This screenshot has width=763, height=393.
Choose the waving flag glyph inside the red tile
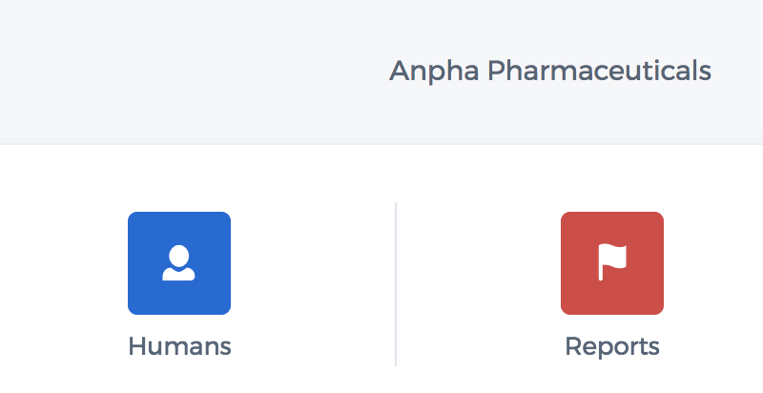[x=612, y=262]
